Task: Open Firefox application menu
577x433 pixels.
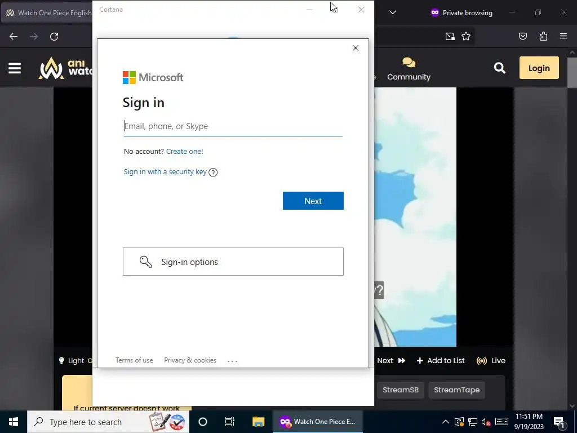Action: tap(563, 36)
